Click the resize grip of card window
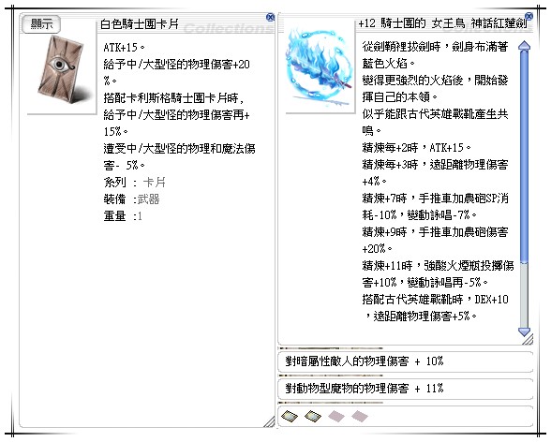 270,421
